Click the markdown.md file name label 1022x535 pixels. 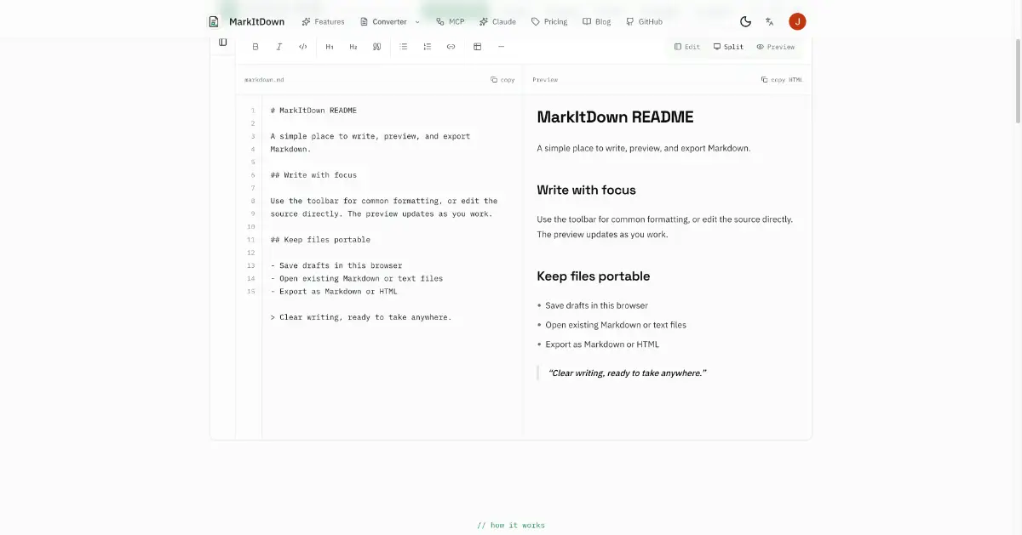(264, 80)
